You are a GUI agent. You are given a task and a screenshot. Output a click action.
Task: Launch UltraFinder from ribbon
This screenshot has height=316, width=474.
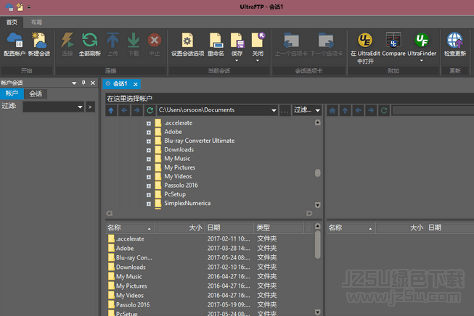(422, 41)
